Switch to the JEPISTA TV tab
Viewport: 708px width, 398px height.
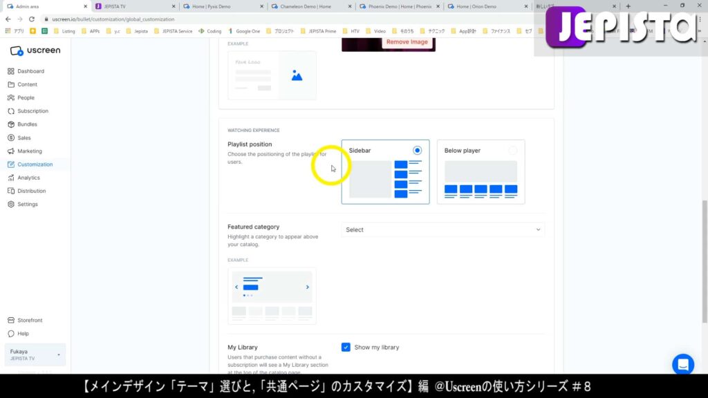click(135, 6)
